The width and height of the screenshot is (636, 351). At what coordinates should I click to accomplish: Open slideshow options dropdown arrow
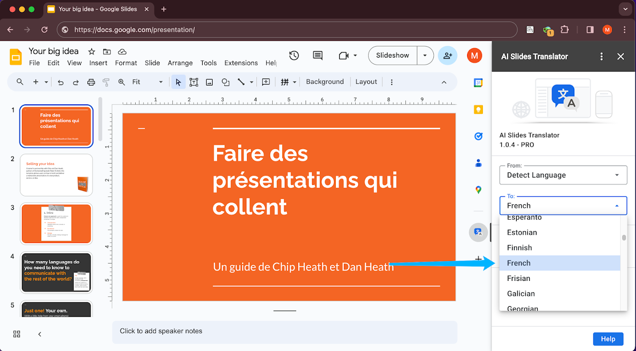pos(425,56)
